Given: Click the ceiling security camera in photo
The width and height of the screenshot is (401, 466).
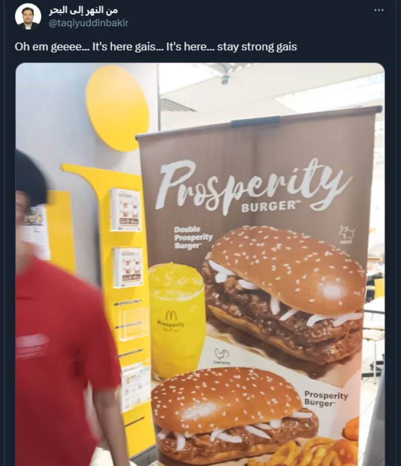Looking at the screenshot, I should tap(225, 80).
